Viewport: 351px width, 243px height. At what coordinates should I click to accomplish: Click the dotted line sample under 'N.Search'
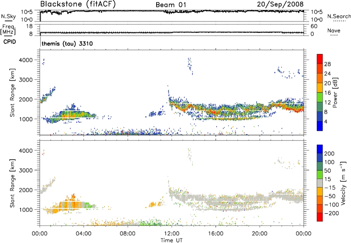[x=339, y=21]
